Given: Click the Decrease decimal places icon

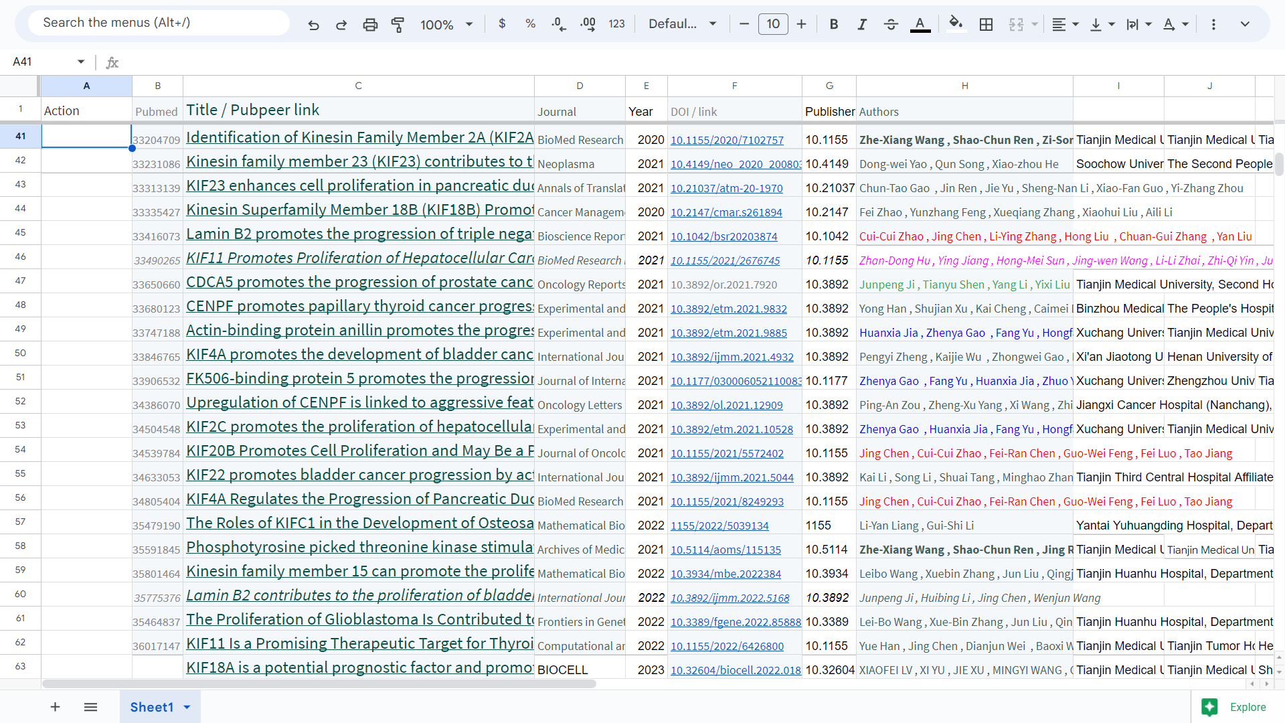Looking at the screenshot, I should point(558,24).
